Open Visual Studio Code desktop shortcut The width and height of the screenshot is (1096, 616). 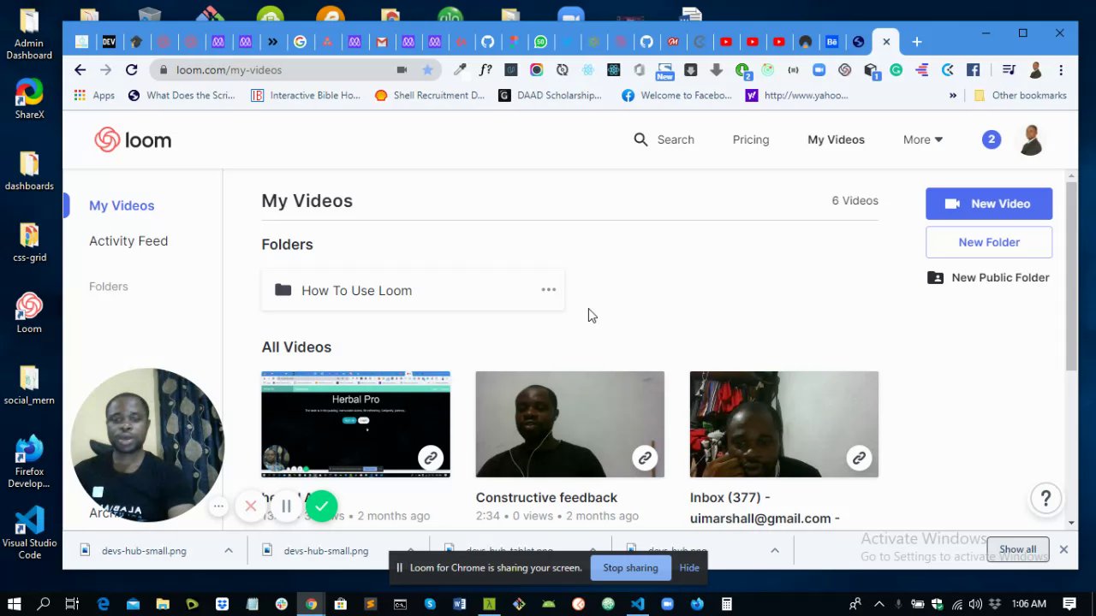click(29, 532)
